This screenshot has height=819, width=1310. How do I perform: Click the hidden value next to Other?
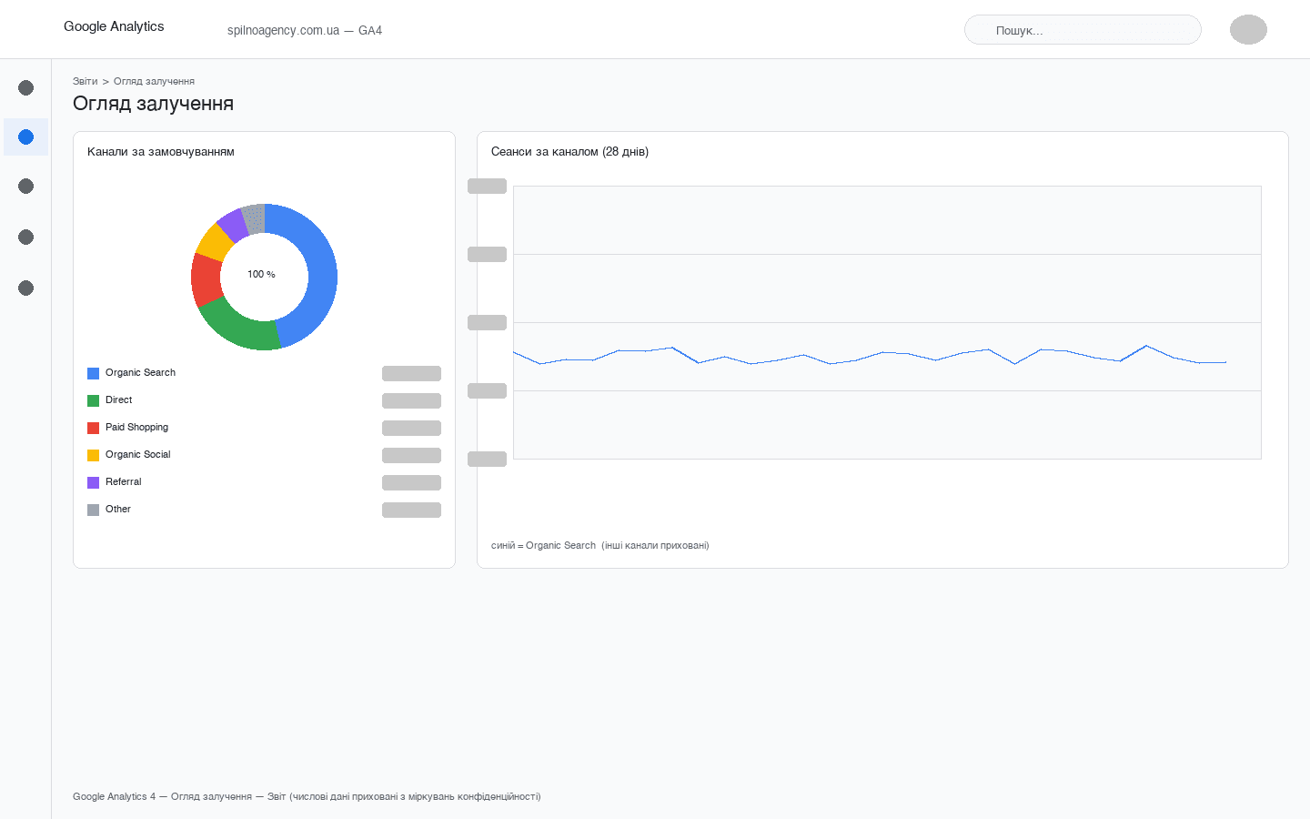click(x=411, y=510)
